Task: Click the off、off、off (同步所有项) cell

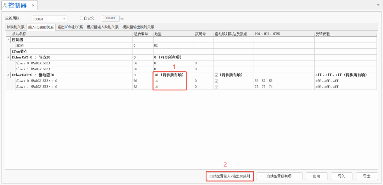Action: click(345, 75)
